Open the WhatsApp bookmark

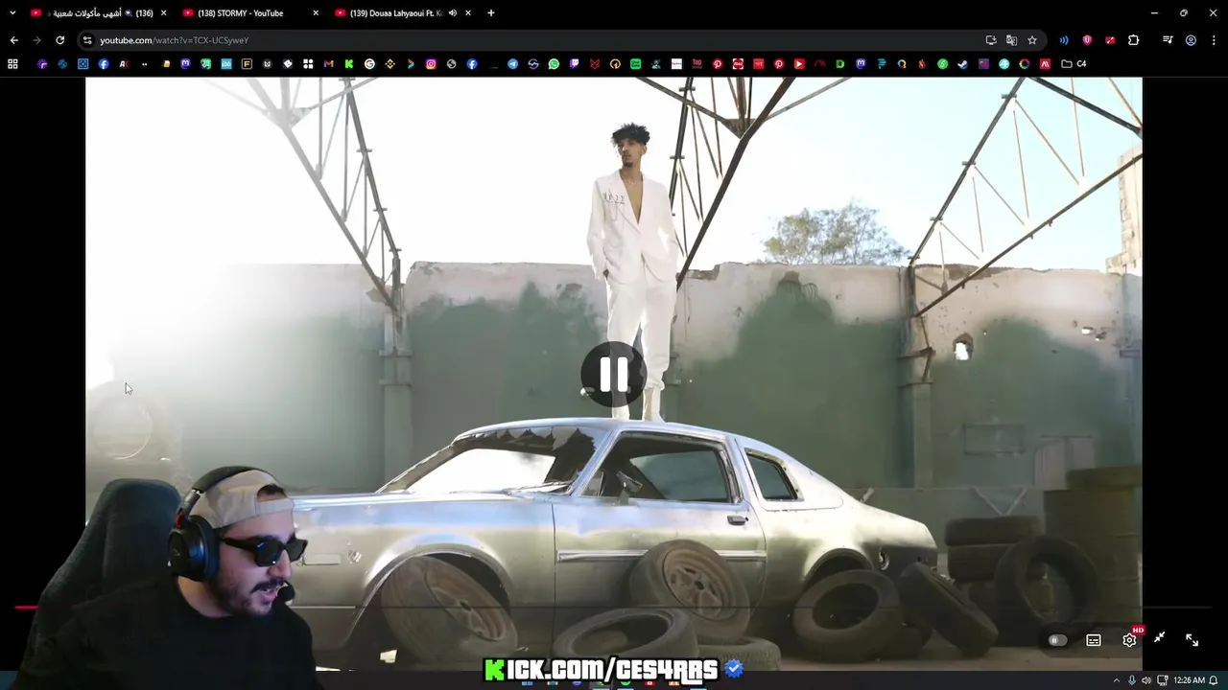554,64
